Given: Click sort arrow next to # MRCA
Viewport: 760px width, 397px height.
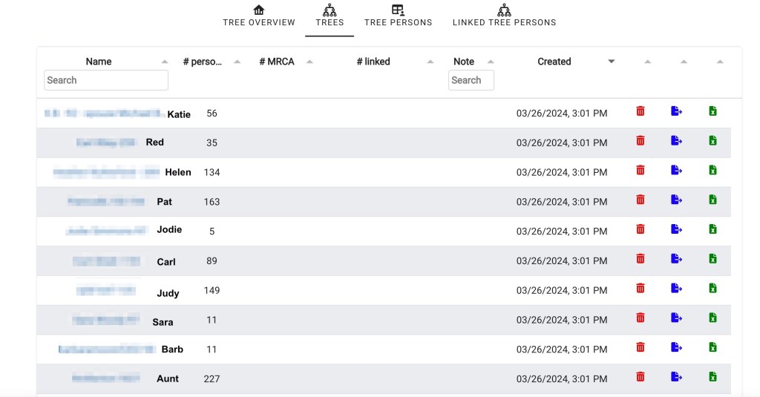Looking at the screenshot, I should coord(309,62).
